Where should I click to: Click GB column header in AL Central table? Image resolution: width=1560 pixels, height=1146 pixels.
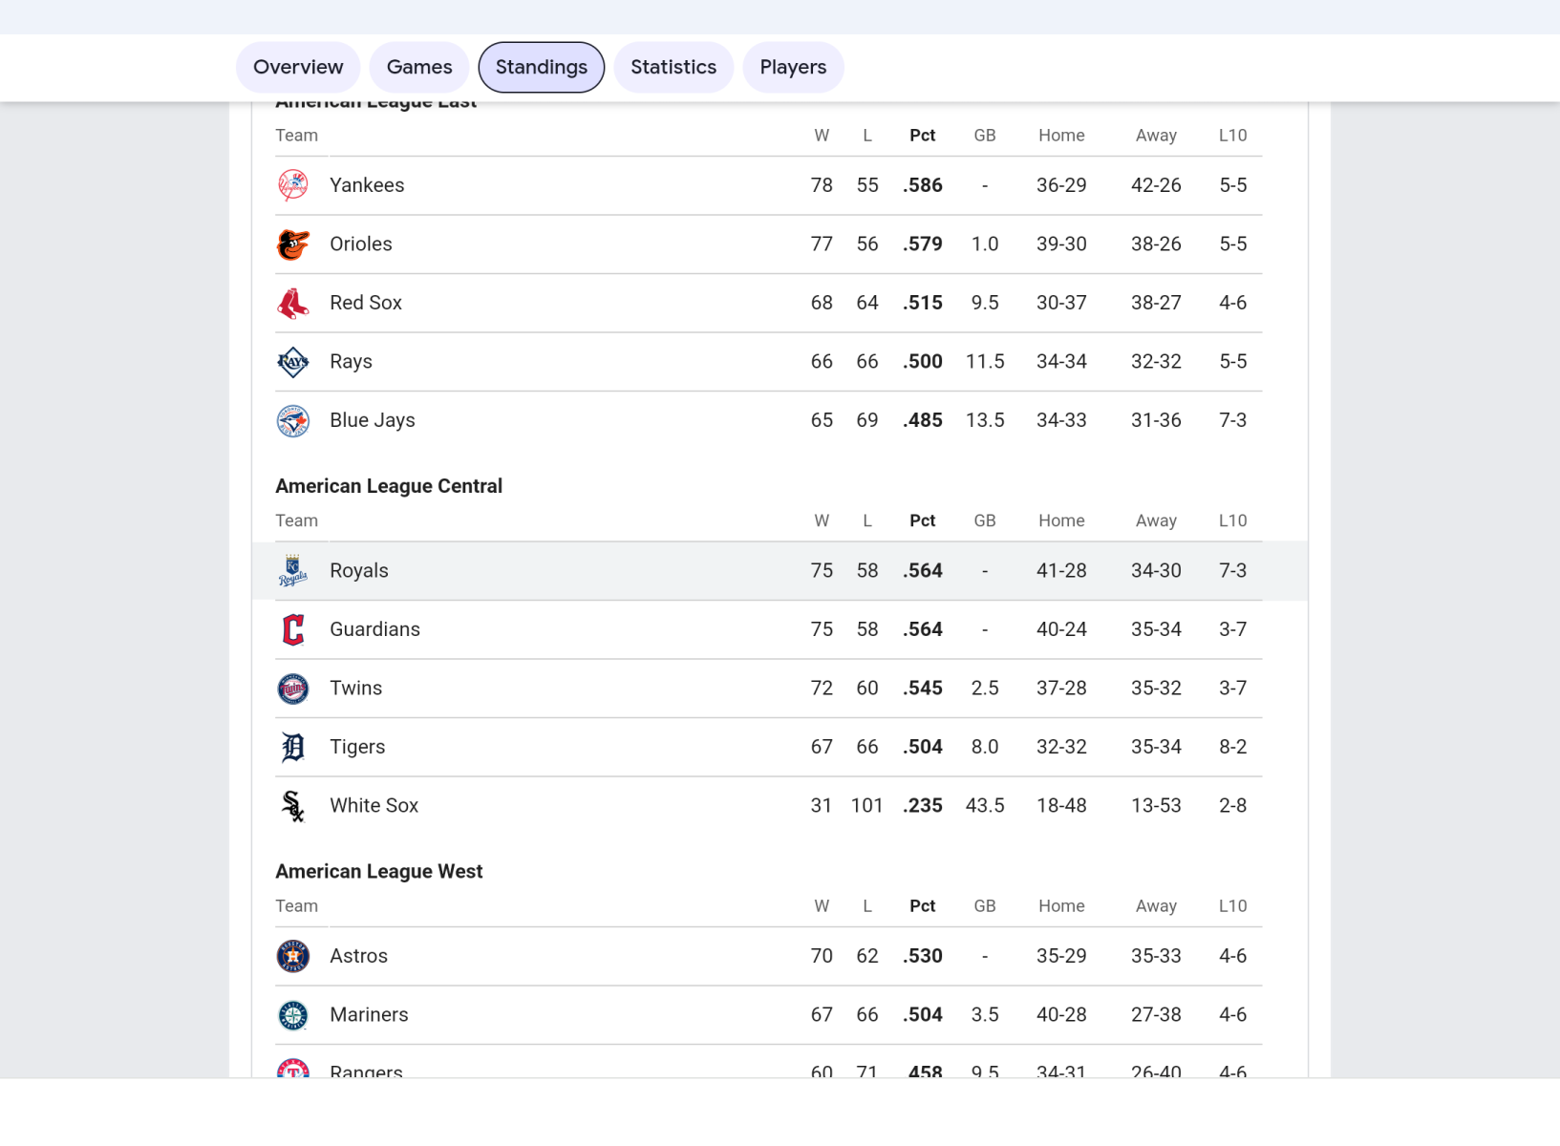click(x=985, y=520)
